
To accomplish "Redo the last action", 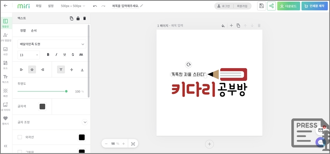I will [103, 6].
